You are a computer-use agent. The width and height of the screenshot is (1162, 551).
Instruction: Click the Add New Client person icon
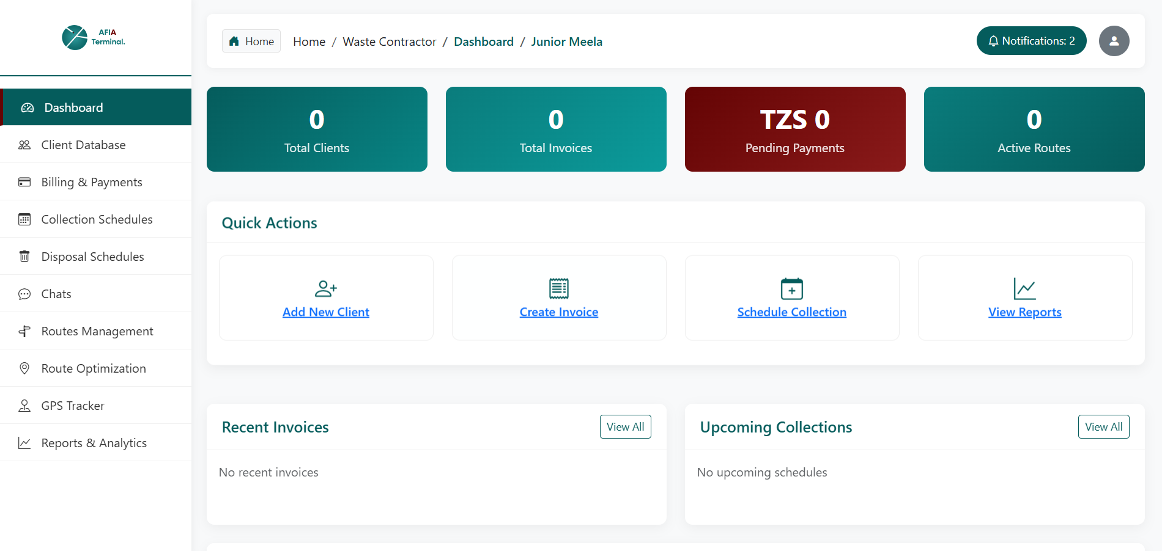[325, 288]
